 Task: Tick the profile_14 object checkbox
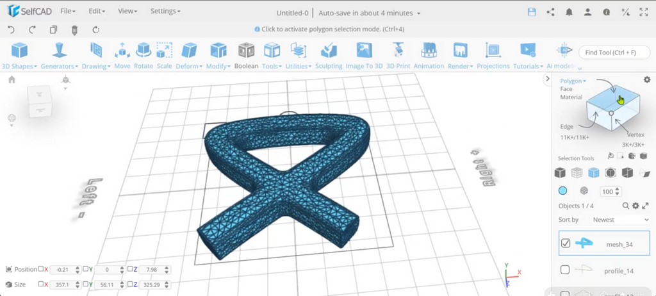(565, 270)
